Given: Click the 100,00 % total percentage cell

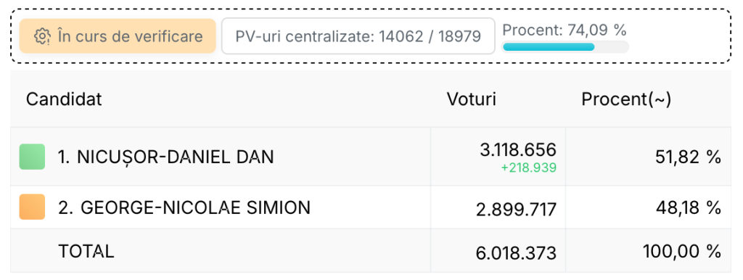Looking at the screenshot, I should 682,251.
